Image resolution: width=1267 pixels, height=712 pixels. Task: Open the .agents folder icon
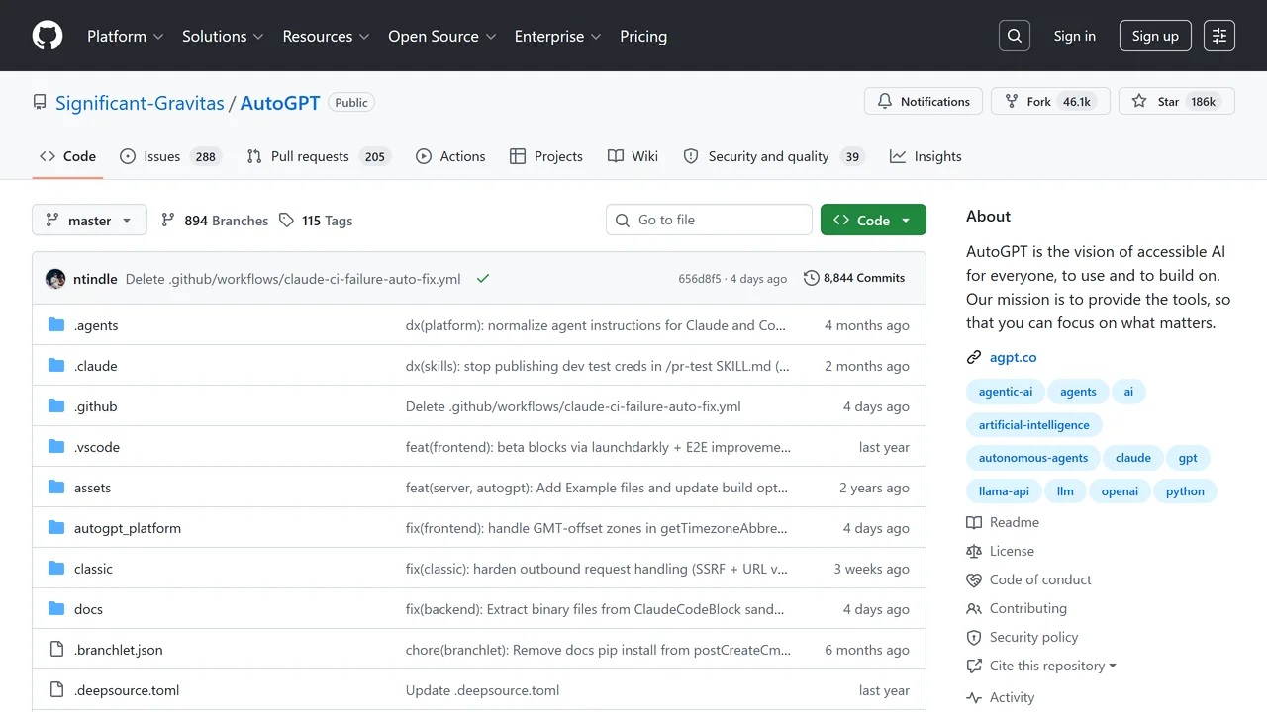[x=56, y=325]
